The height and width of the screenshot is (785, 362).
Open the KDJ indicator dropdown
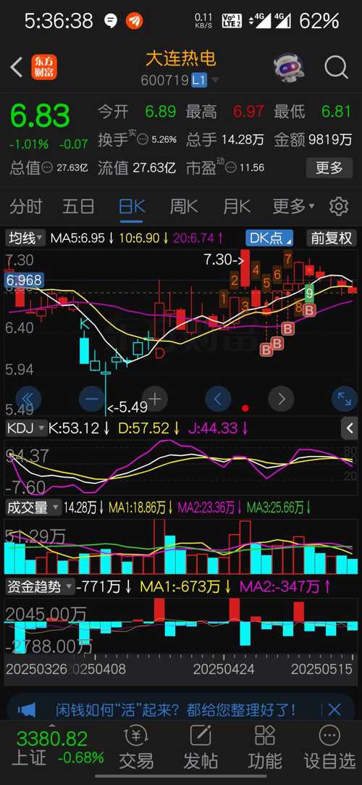[26, 428]
